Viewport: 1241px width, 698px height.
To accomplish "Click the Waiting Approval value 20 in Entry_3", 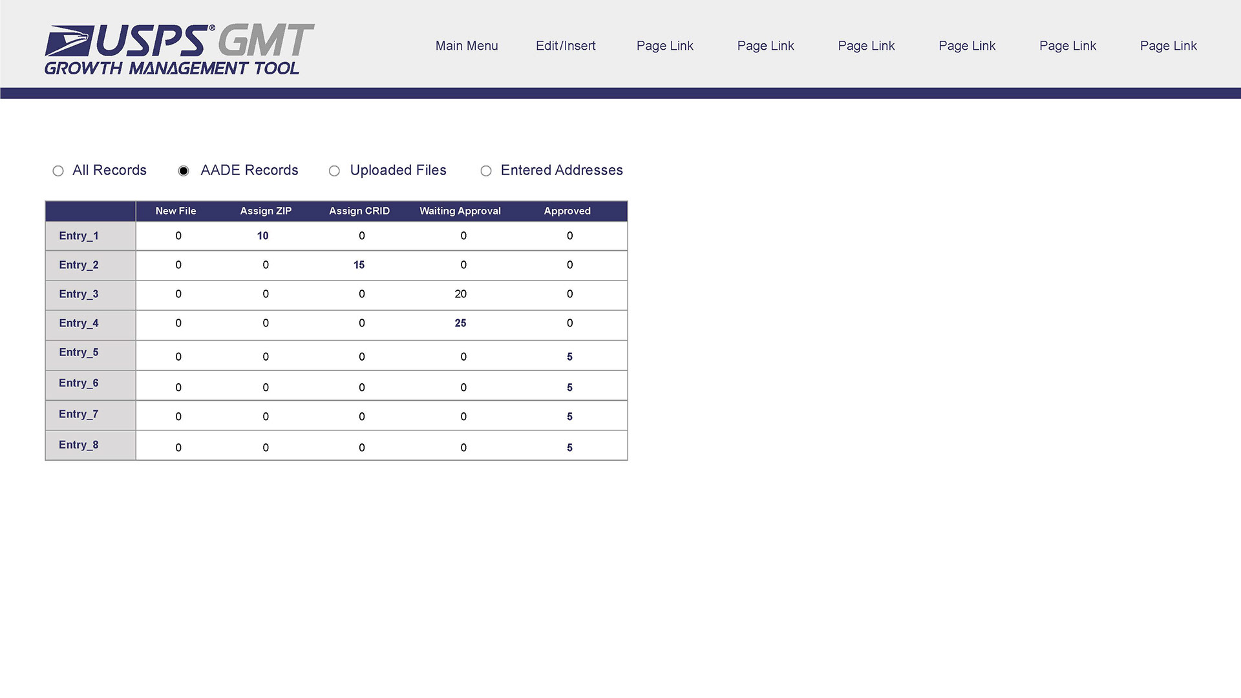I will coord(460,294).
